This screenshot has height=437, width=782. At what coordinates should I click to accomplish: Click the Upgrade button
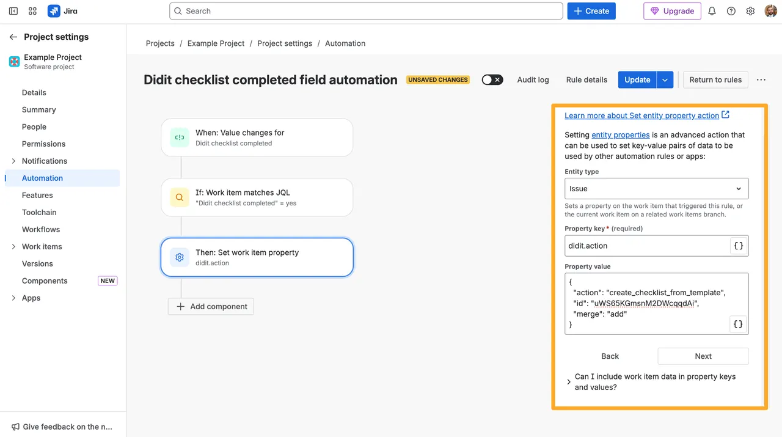[672, 11]
